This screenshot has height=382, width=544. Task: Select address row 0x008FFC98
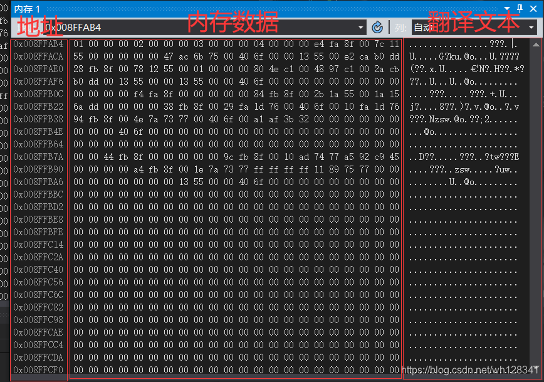[38, 319]
